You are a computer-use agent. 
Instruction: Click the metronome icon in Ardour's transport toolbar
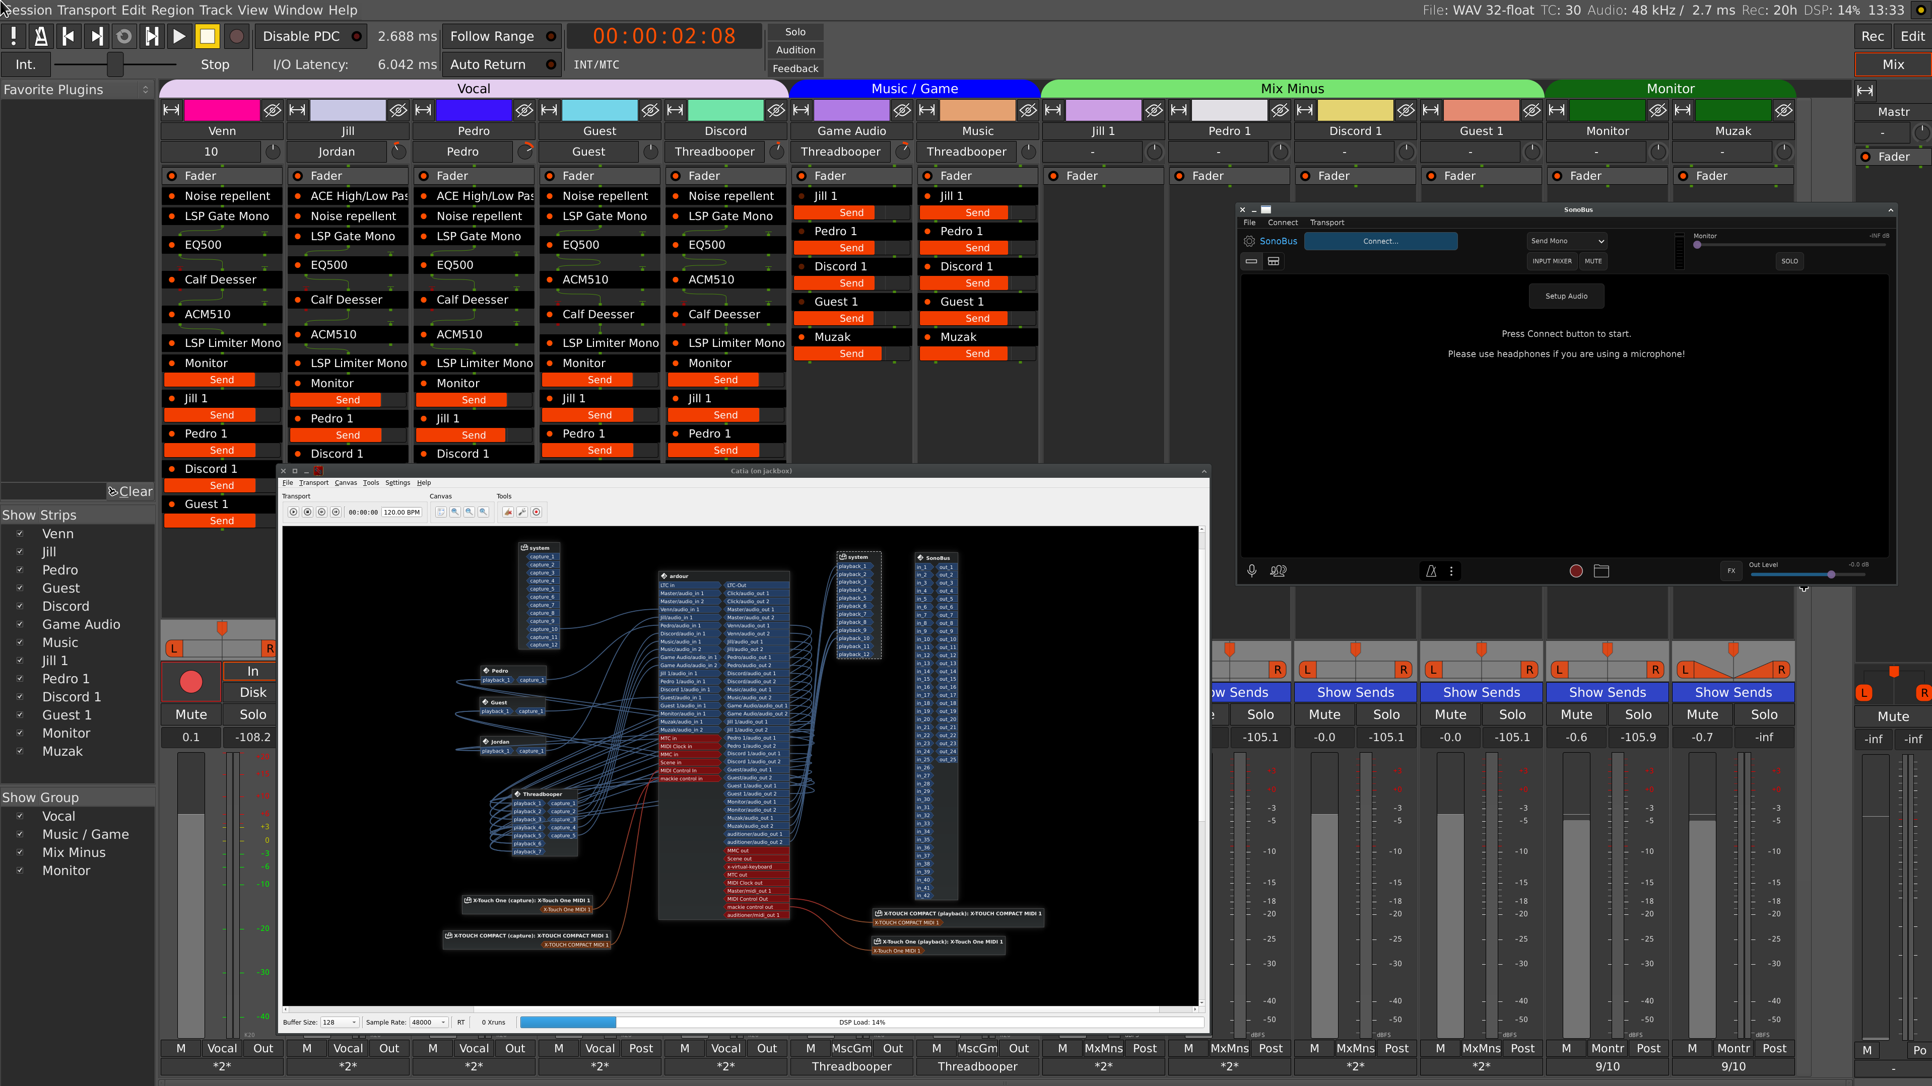tap(41, 35)
